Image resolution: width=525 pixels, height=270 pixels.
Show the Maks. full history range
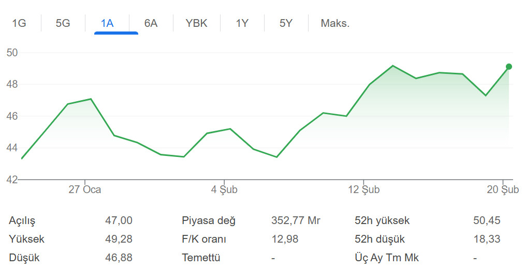tap(335, 23)
